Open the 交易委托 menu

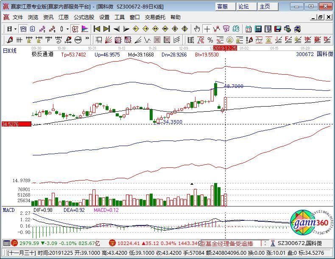coord(155,17)
